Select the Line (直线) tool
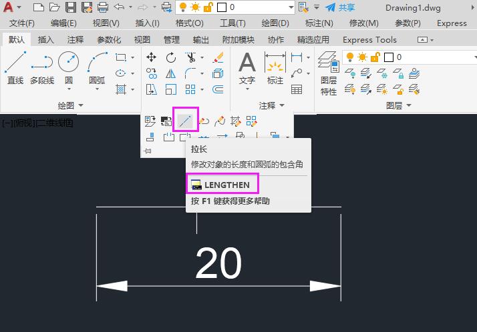477x332 pixels. pyautogui.click(x=15, y=68)
